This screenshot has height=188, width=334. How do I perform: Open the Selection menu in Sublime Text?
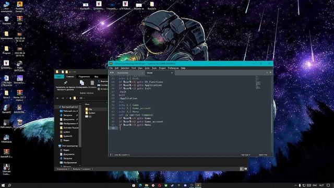125,68
